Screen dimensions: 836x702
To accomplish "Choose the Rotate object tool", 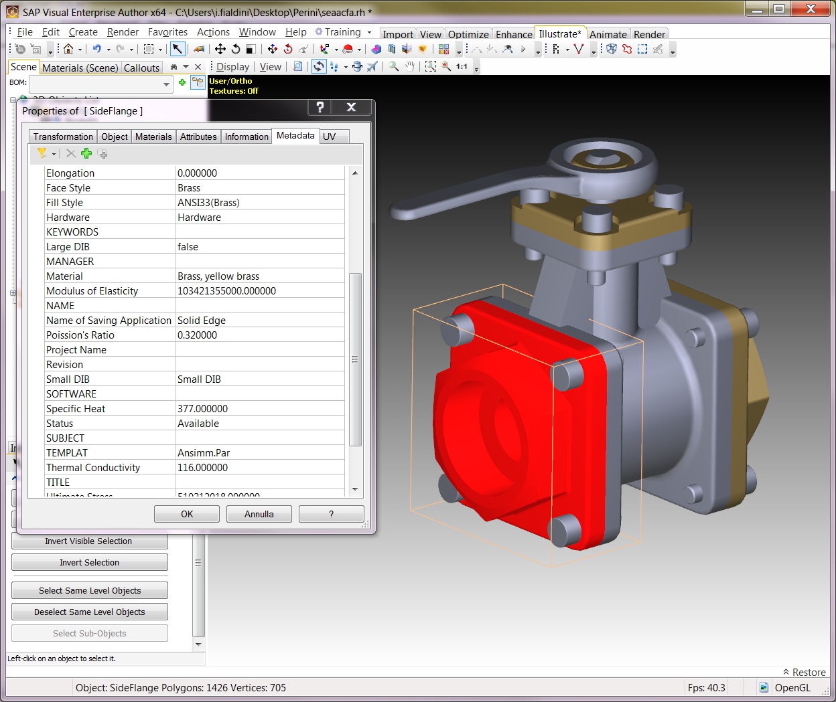I will [235, 49].
